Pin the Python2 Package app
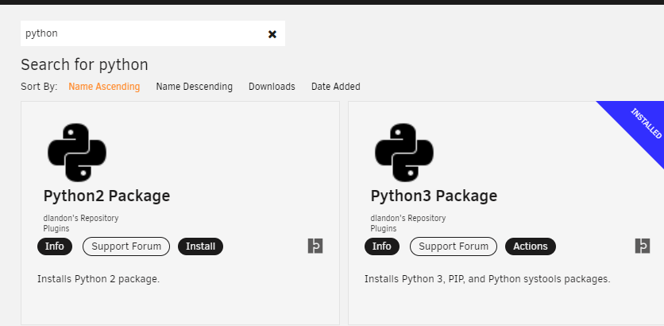Screen dimensions: 664x326 click(315, 246)
